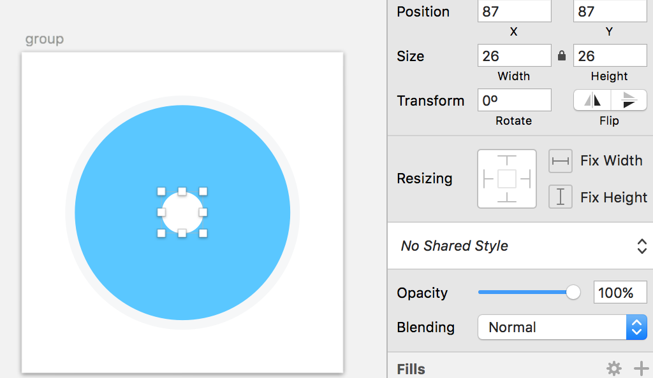Flip the layer vertically
Screen dimensions: 653x378
629,101
